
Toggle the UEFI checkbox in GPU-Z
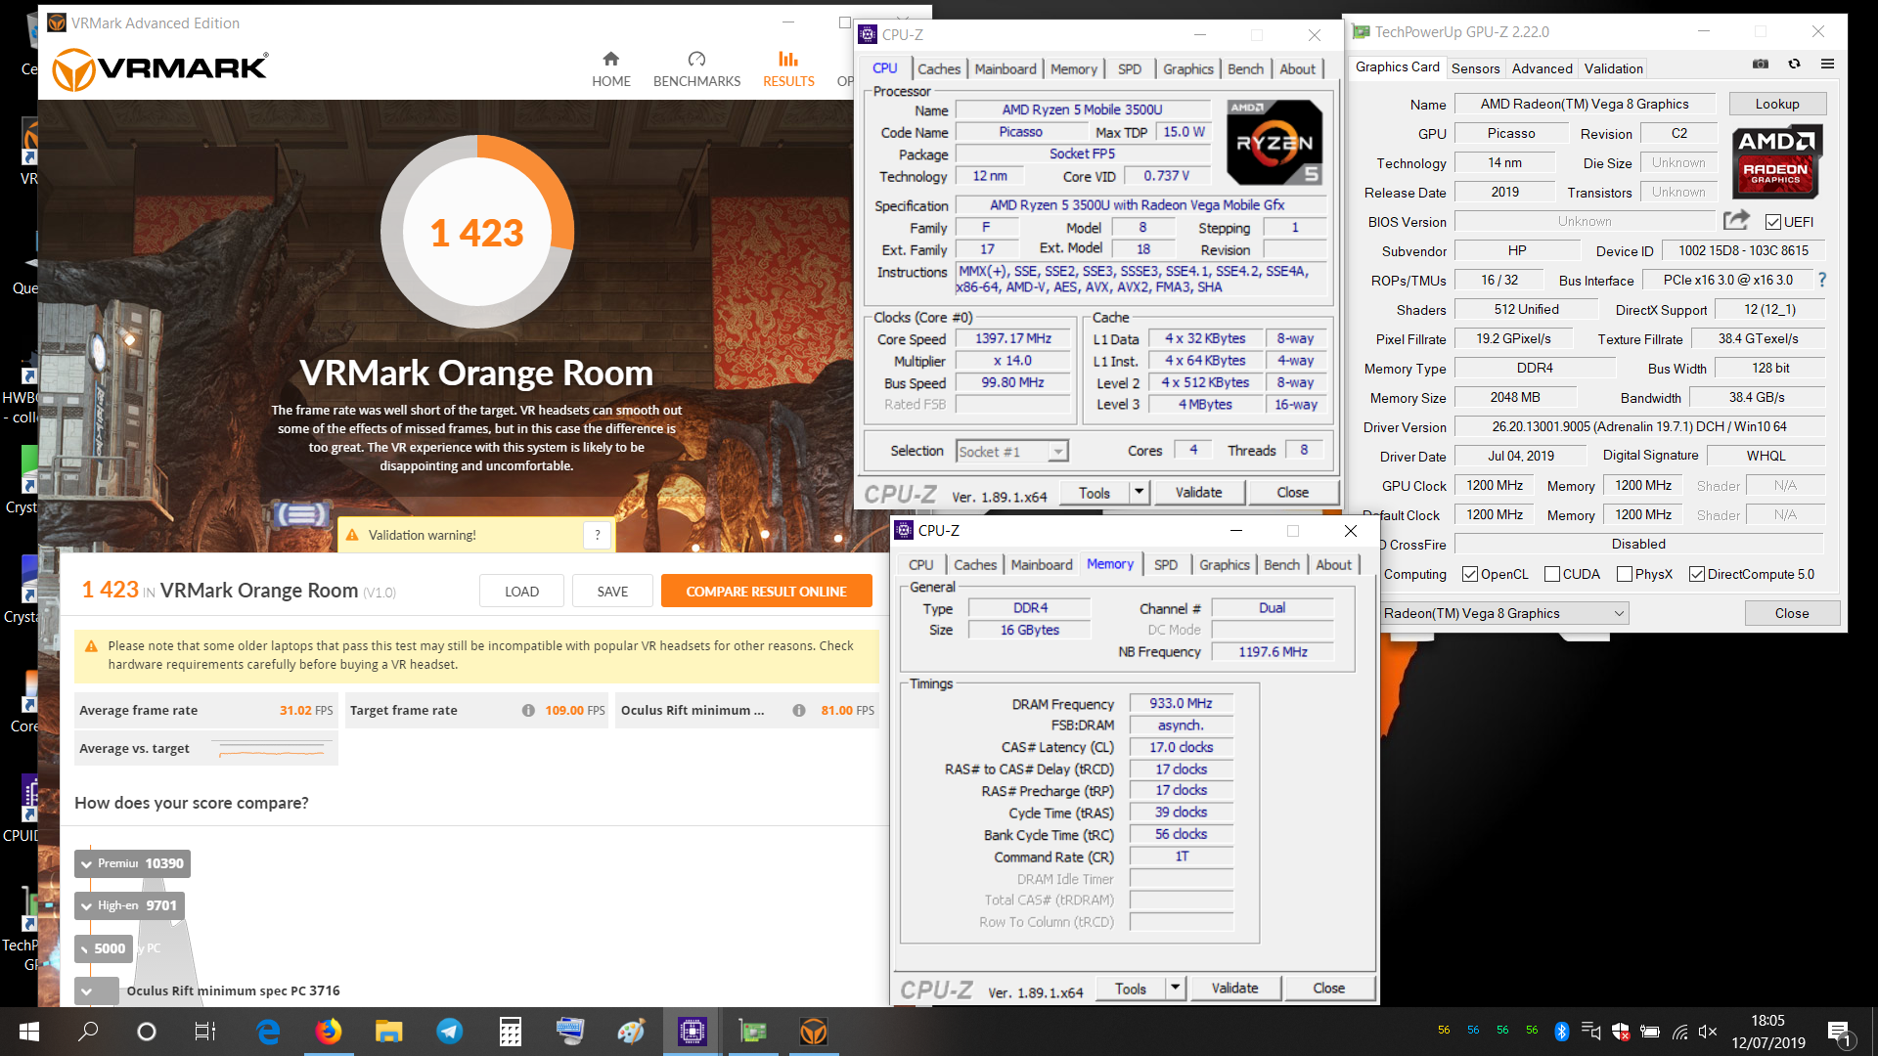click(1772, 222)
